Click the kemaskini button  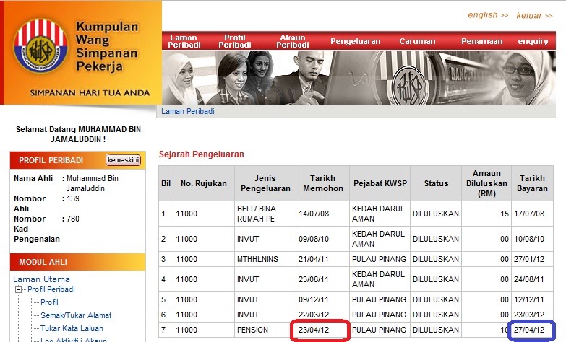click(123, 160)
